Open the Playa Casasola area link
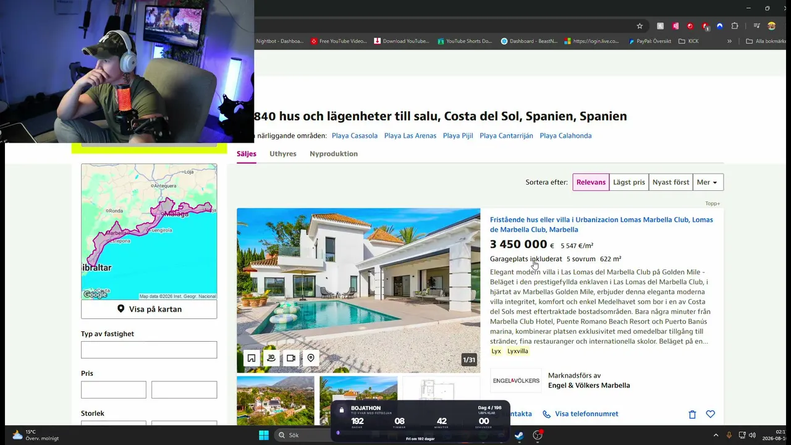Viewport: 791px width, 445px height. click(x=355, y=136)
